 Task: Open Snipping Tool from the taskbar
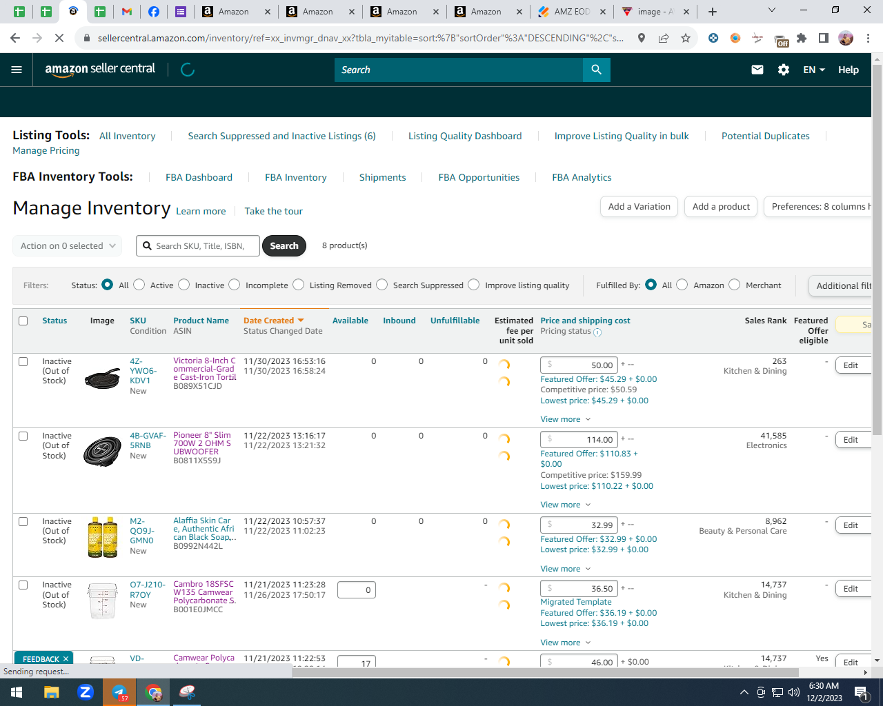pyautogui.click(x=187, y=692)
